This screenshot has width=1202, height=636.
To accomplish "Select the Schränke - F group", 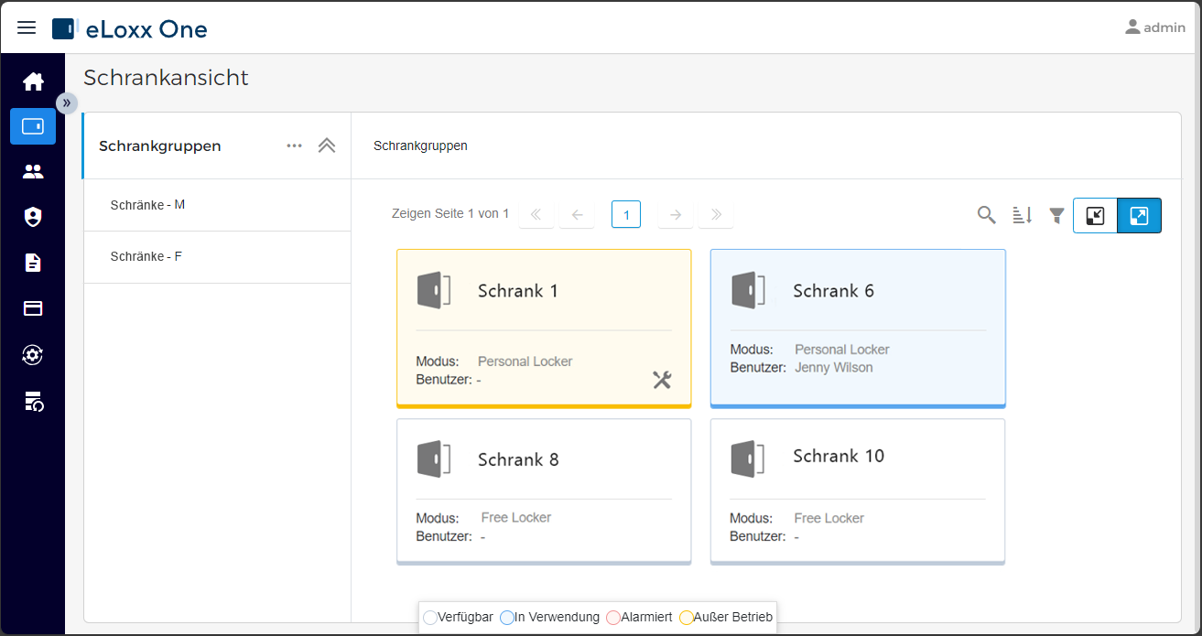I will tap(217, 257).
